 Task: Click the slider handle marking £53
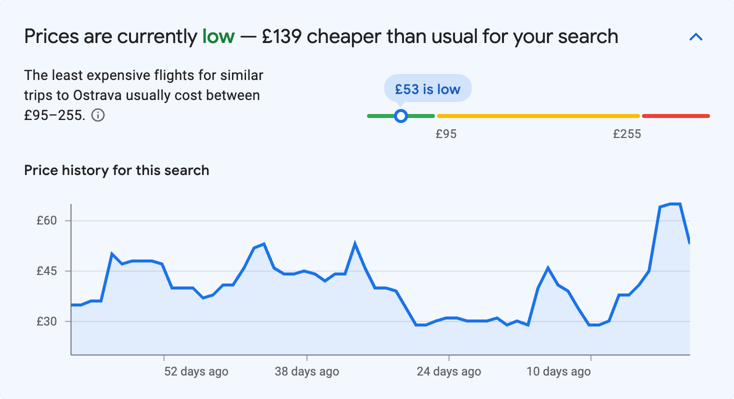point(401,115)
